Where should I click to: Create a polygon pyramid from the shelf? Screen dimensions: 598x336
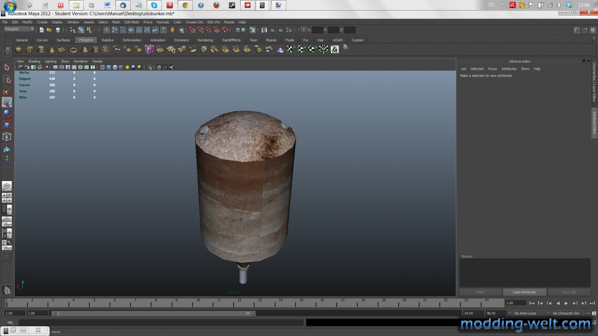point(85,49)
